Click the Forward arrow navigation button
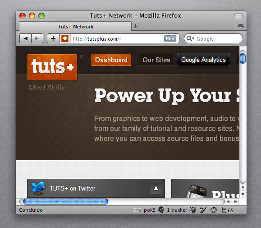 point(37,38)
